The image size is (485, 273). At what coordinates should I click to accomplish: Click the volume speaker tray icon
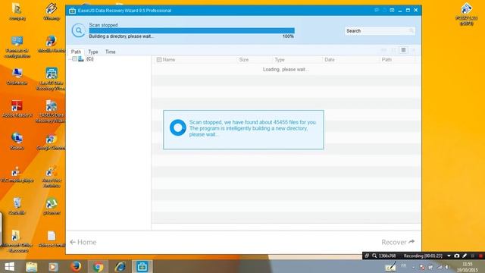point(447,267)
